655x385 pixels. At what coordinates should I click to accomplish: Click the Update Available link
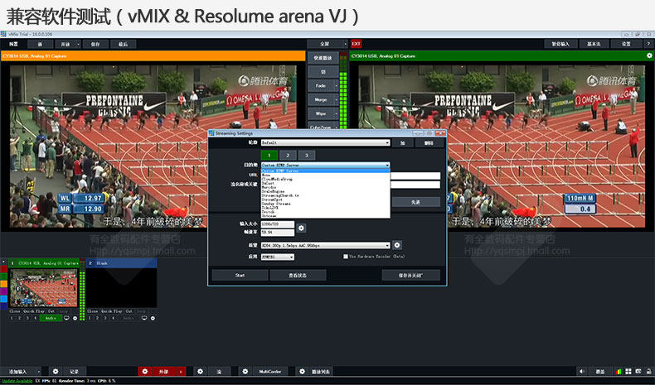coord(17,381)
